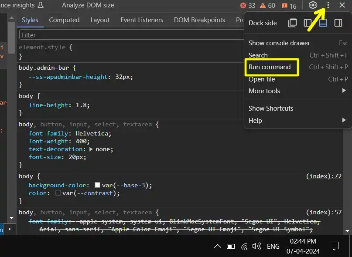This screenshot has height=257, width=352.
Task: Open the More tools submenu
Action: pos(264,91)
